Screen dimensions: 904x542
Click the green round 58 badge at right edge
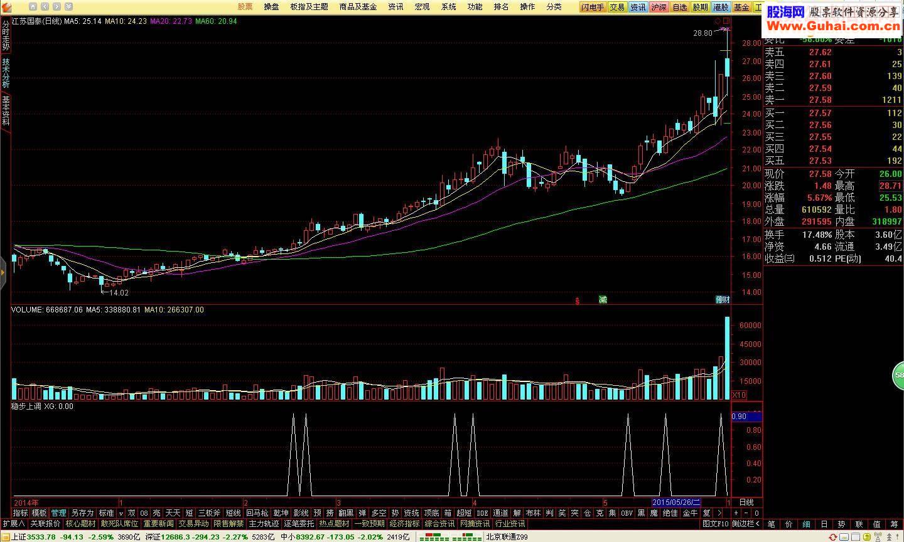pyautogui.click(x=899, y=376)
